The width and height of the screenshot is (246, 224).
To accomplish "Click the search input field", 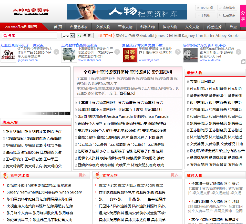I will click(x=30, y=36).
